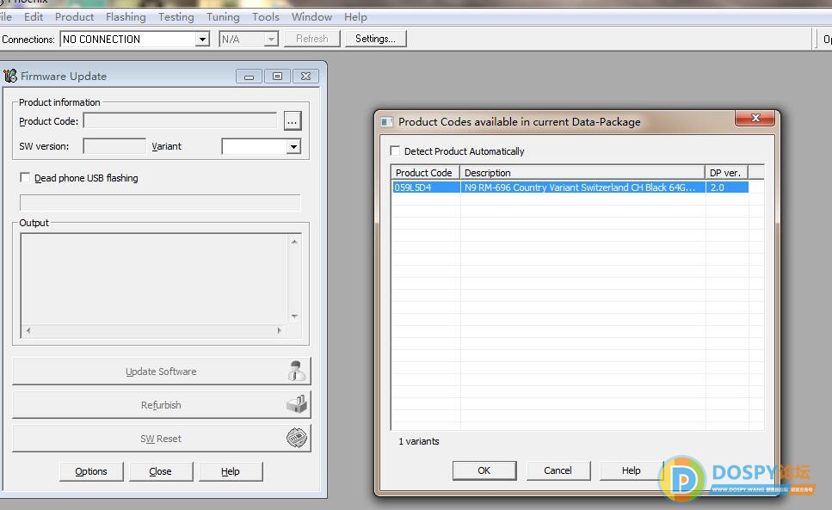The width and height of the screenshot is (832, 510).
Task: Close the Product Codes dialog
Action: tap(756, 118)
